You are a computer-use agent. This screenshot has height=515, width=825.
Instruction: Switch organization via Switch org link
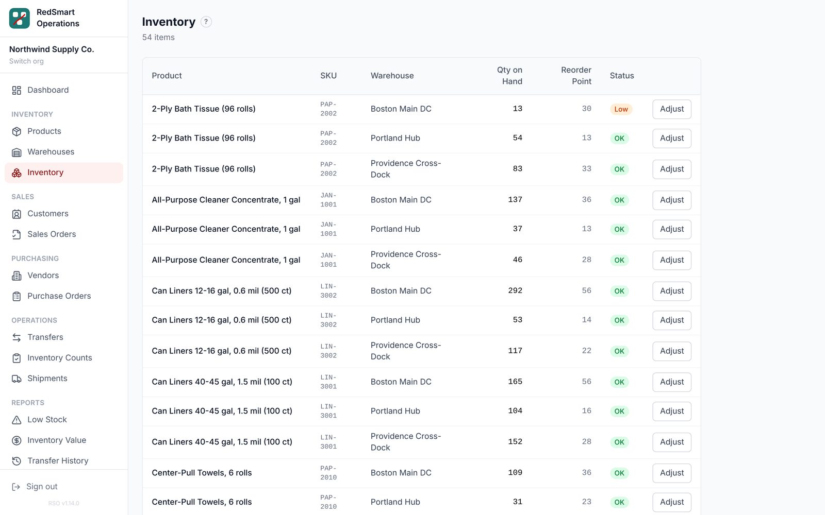(x=26, y=61)
